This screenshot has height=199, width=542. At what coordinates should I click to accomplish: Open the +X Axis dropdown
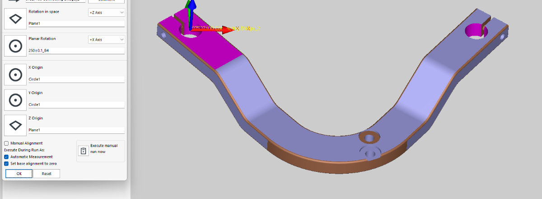click(x=107, y=40)
